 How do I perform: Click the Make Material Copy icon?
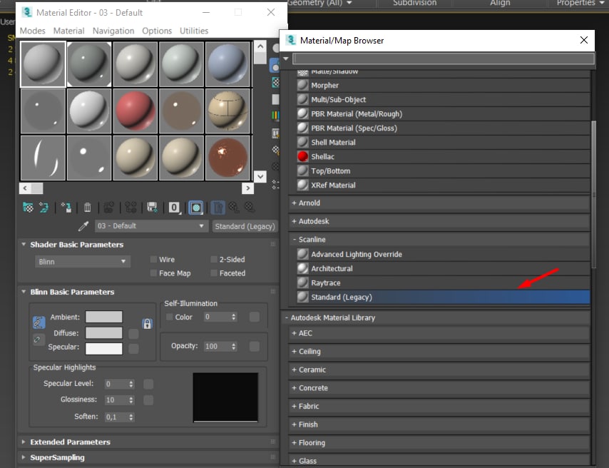click(x=108, y=208)
